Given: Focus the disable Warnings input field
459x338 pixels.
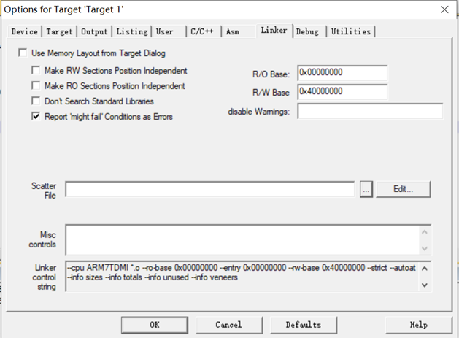Looking at the screenshot, I should pos(370,111).
